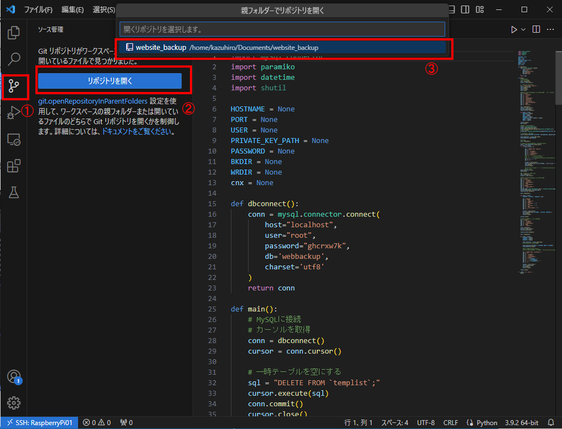Viewport: 562px width, 429px height.
Task: Open the Testing flask icon
Action: (x=14, y=192)
